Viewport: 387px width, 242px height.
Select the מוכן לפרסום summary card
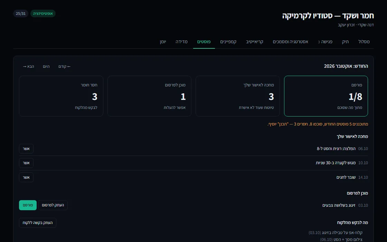(149, 96)
